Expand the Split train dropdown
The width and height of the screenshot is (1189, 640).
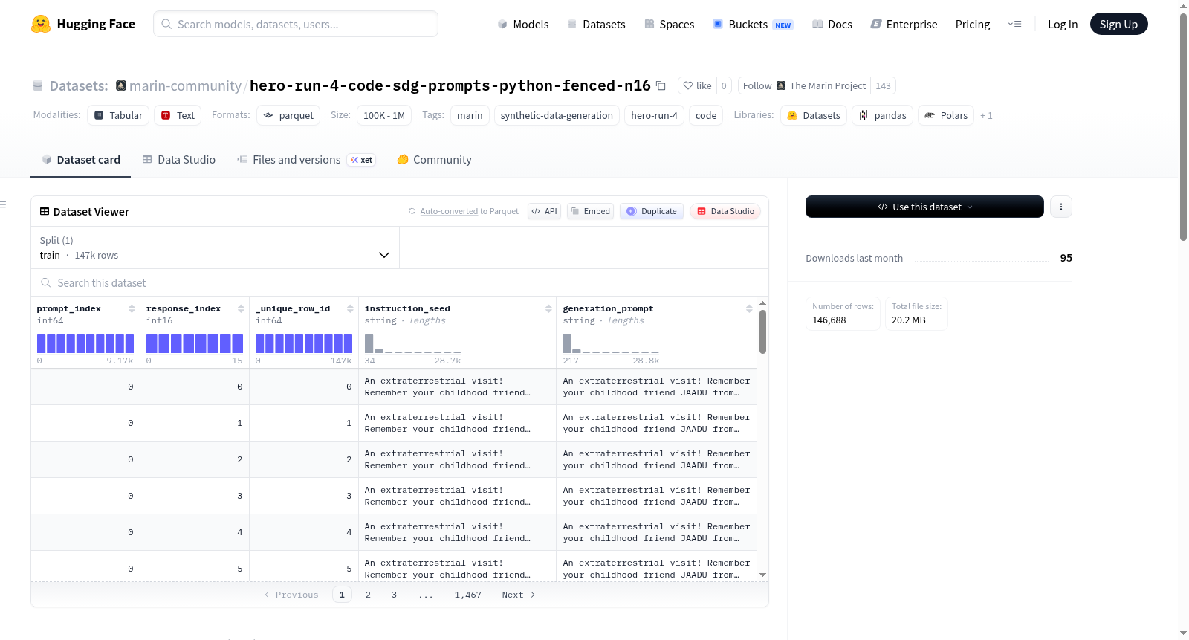coord(215,248)
